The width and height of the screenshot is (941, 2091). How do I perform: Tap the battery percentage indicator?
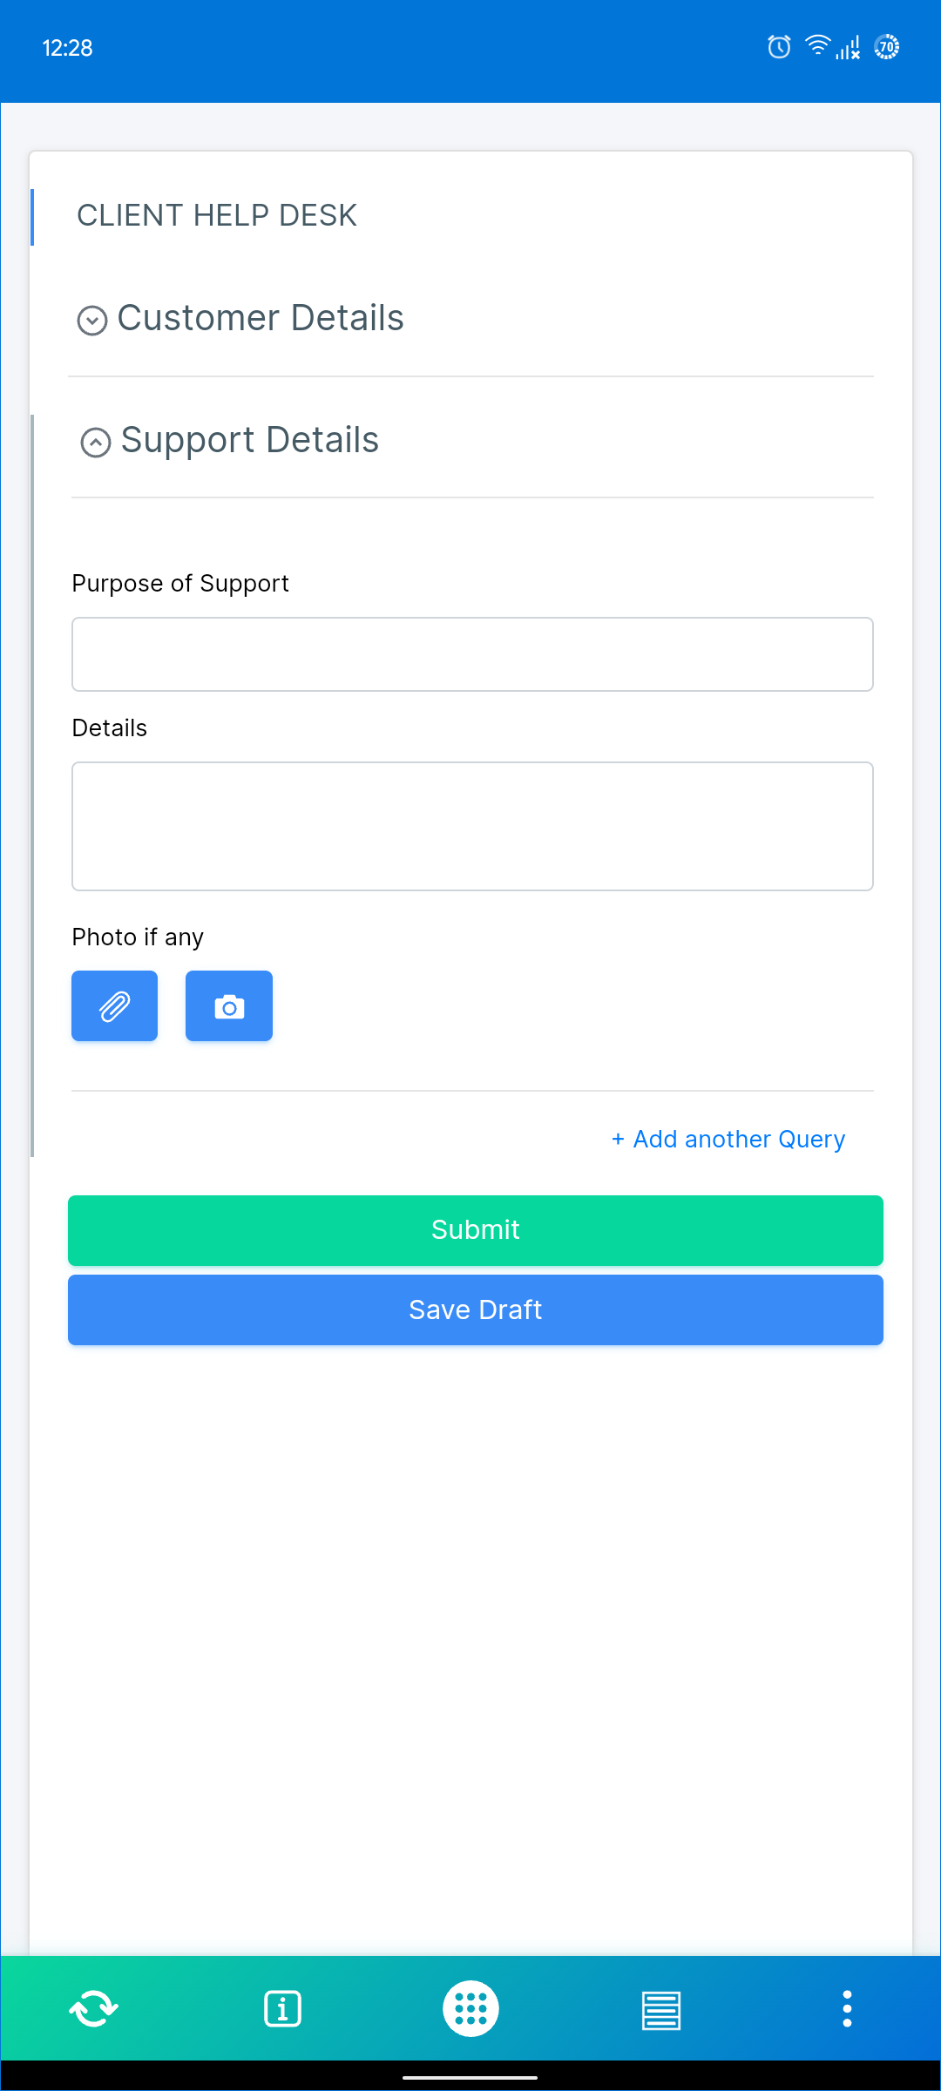click(886, 48)
